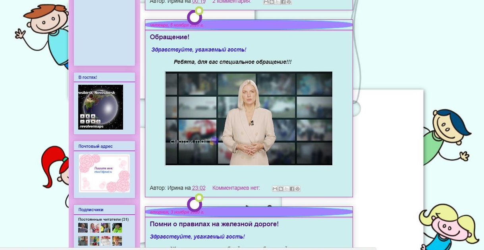
Task: Tilt the globe down with arrow button
Action: click(x=93, y=122)
